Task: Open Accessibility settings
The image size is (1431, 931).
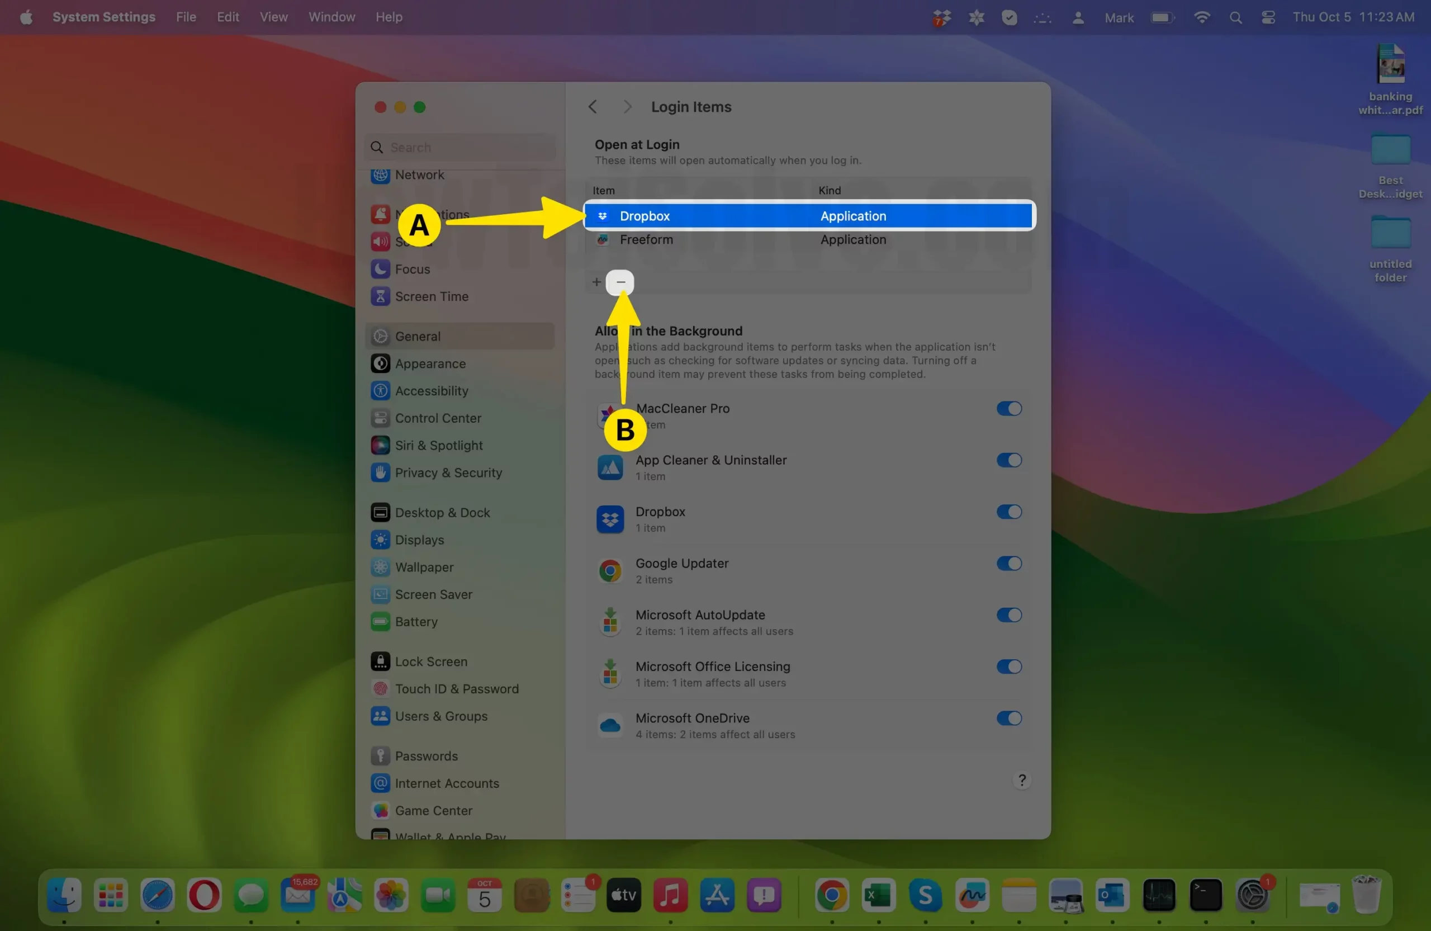Action: (x=459, y=391)
